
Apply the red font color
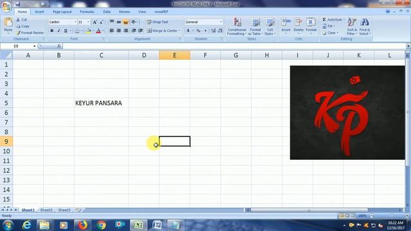(x=98, y=31)
